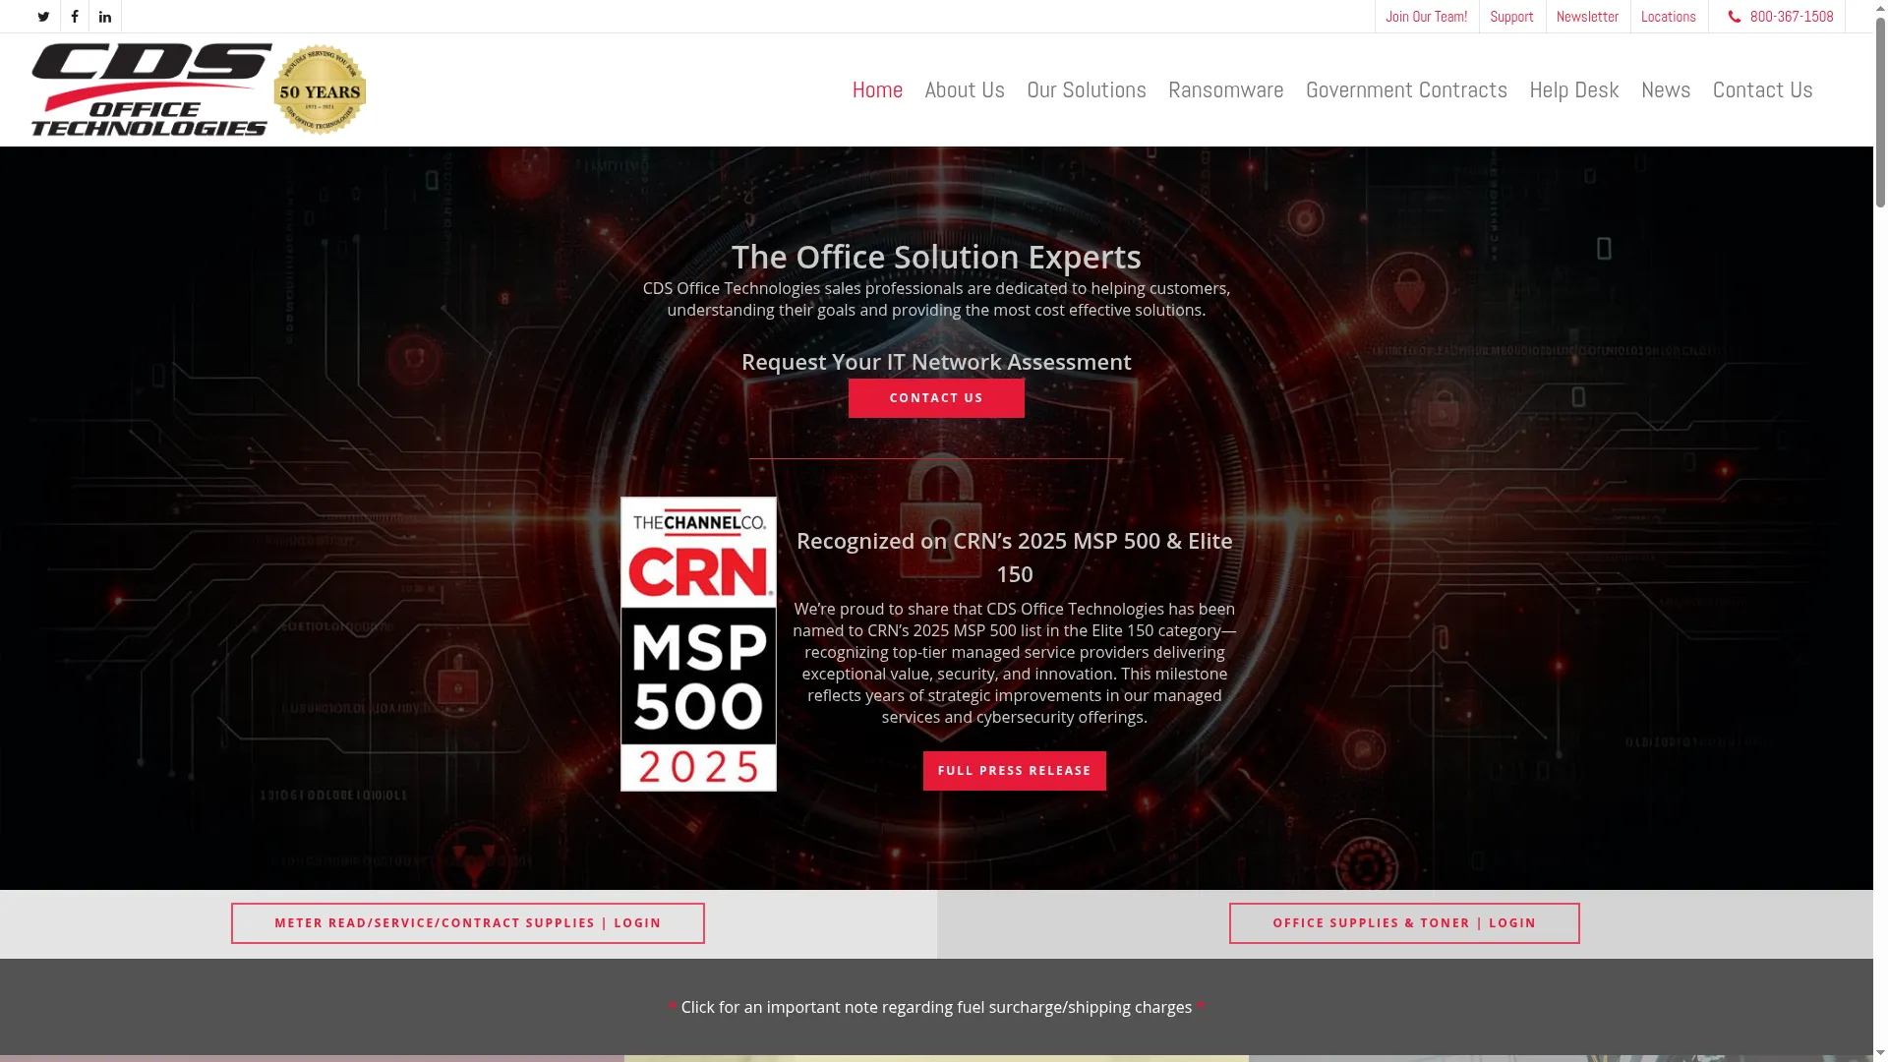Click the fuel surcharge/shipping charges note
This screenshot has width=1888, height=1062.
936,1007
